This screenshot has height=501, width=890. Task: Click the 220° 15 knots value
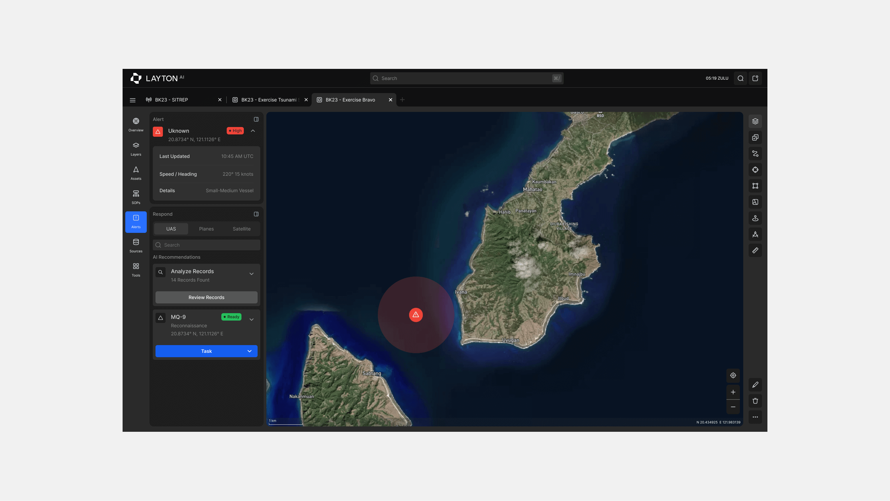[x=238, y=174]
